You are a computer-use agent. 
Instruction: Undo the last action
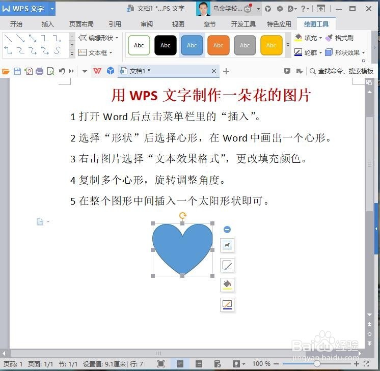62,71
